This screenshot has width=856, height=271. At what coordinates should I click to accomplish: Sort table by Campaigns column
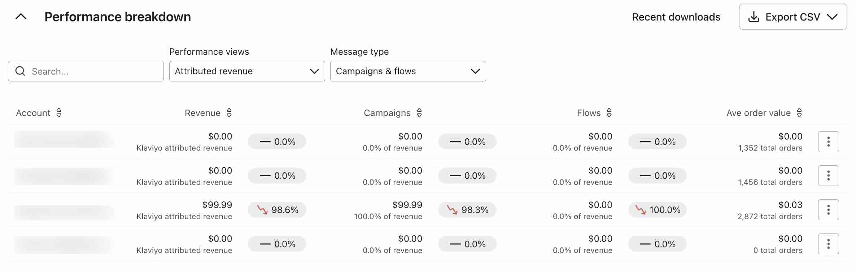(419, 113)
